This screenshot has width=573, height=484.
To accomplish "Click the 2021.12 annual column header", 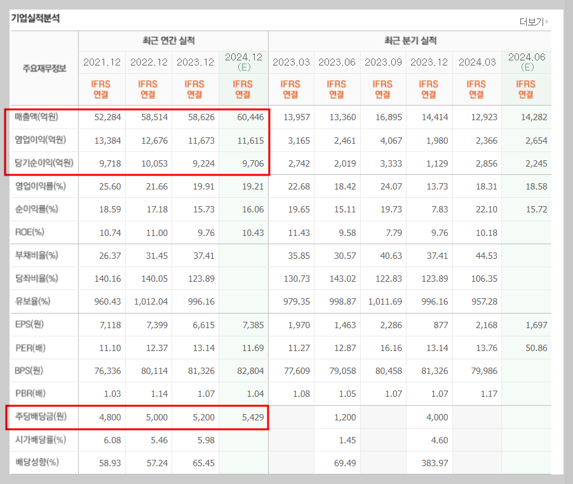I will [102, 62].
